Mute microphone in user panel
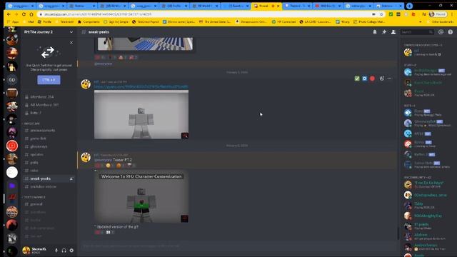457x257 pixels. (56, 251)
